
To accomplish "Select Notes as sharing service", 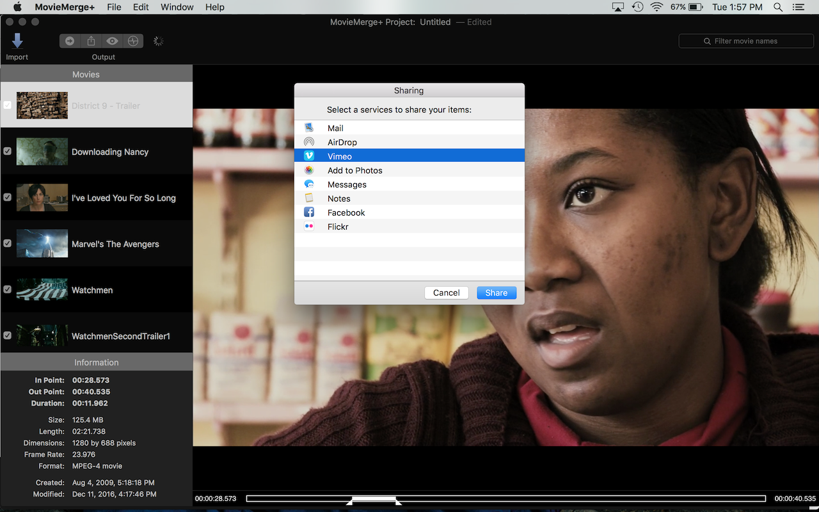I will [409, 198].
